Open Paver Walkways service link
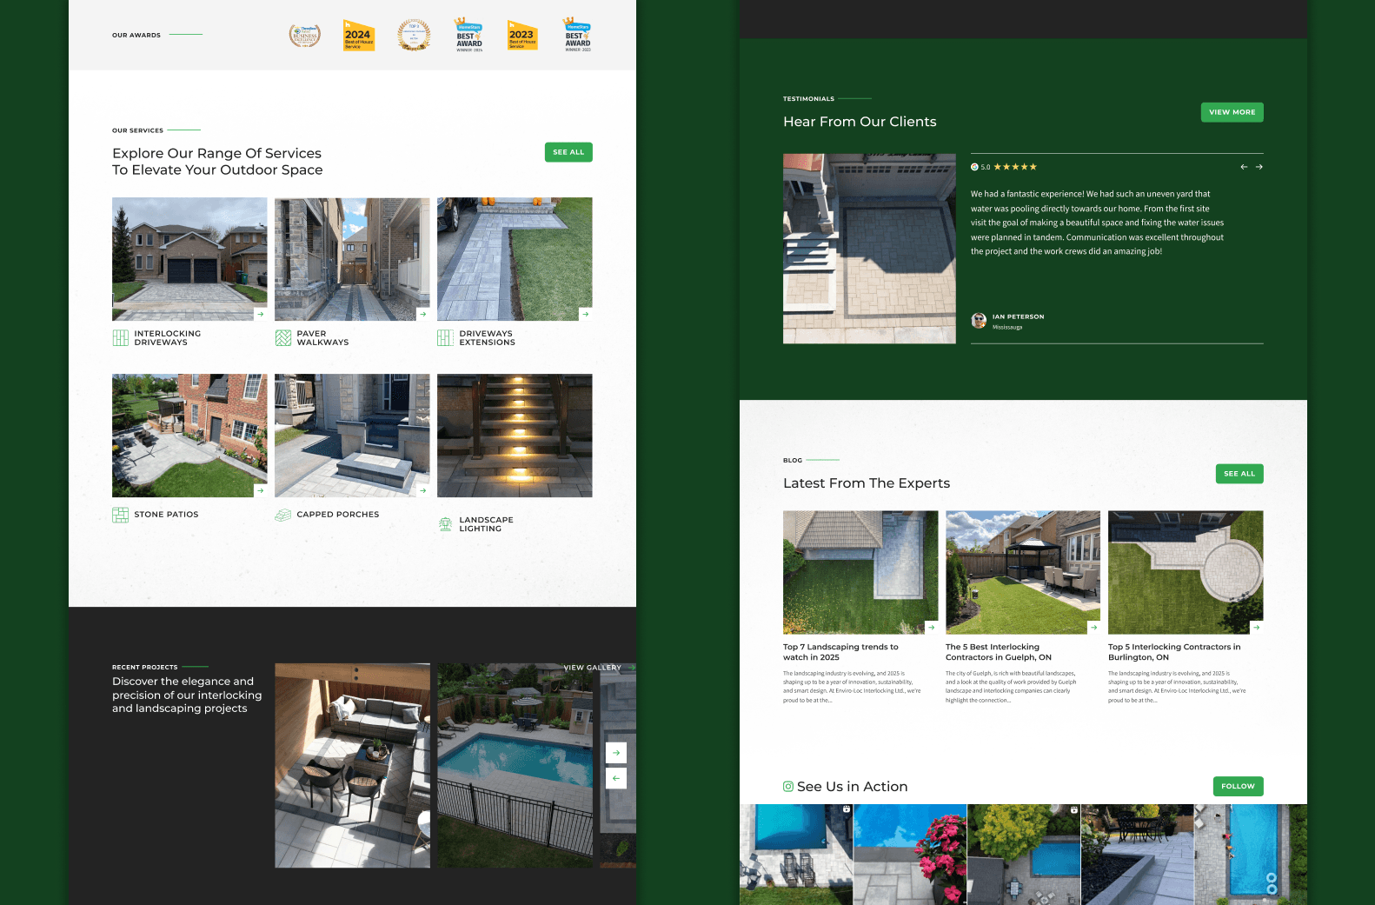The width and height of the screenshot is (1375, 905). pos(322,338)
